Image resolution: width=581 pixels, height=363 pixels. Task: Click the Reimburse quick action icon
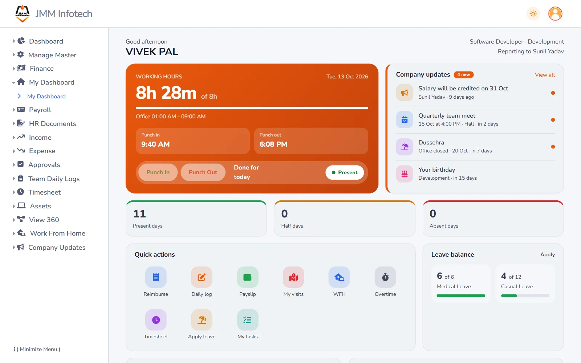(x=156, y=277)
